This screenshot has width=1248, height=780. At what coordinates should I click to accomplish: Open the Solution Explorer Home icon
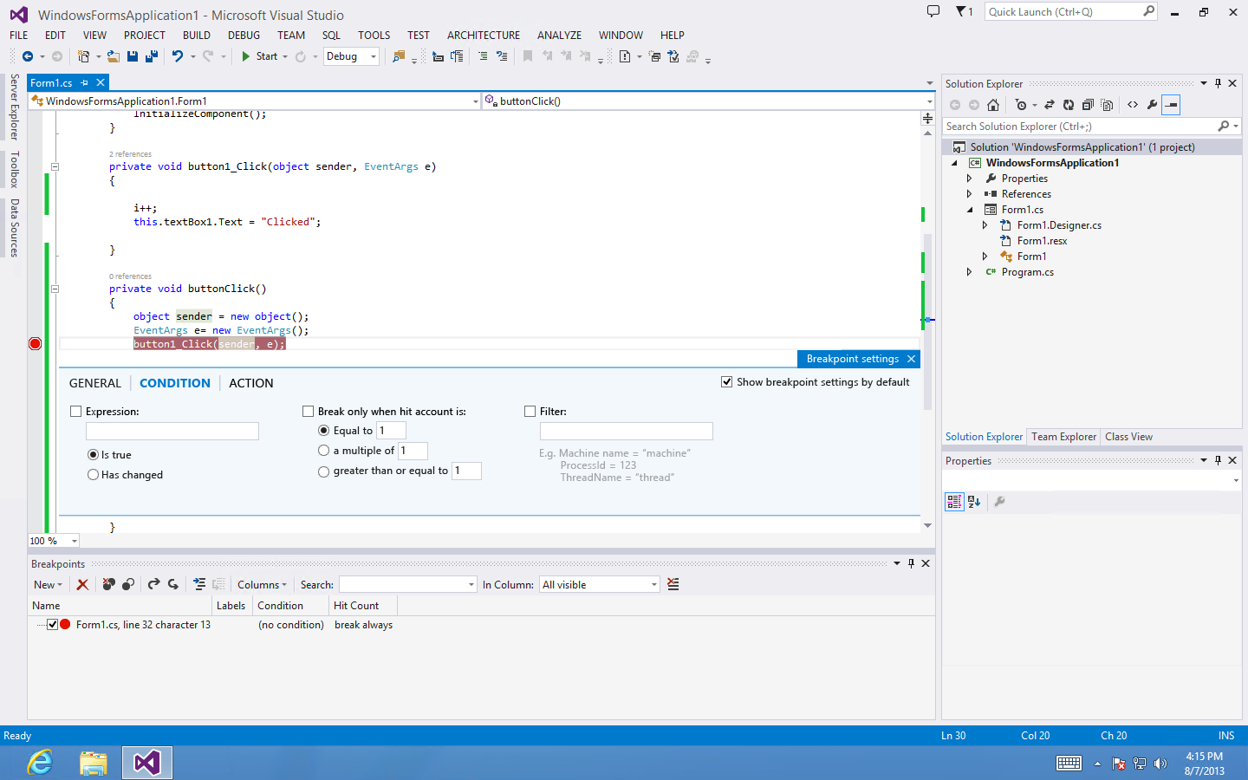point(993,105)
